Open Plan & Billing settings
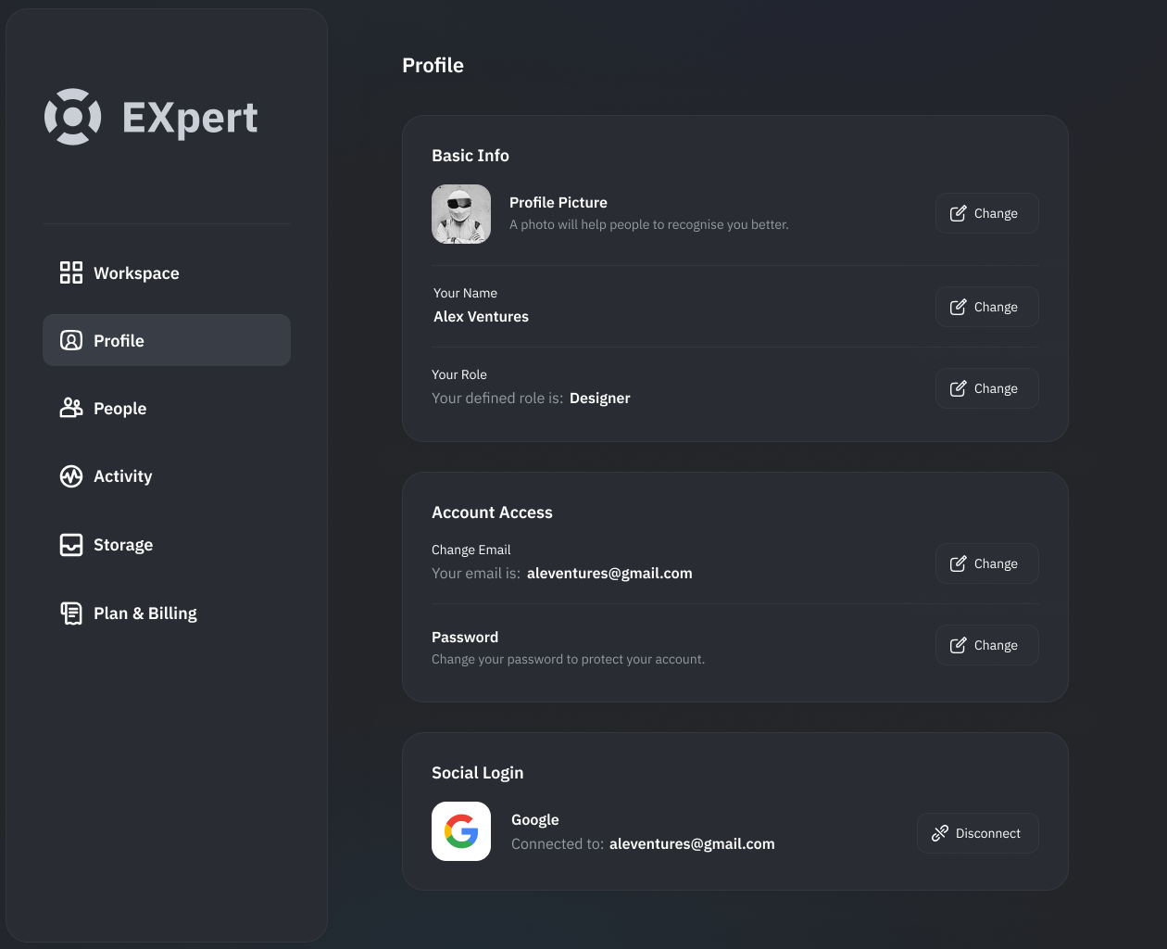Viewport: 1167px width, 949px height. (145, 614)
